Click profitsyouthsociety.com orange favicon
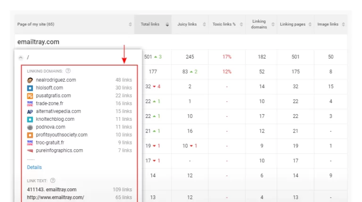Image resolution: width=362 pixels, height=202 pixels. tap(30, 135)
